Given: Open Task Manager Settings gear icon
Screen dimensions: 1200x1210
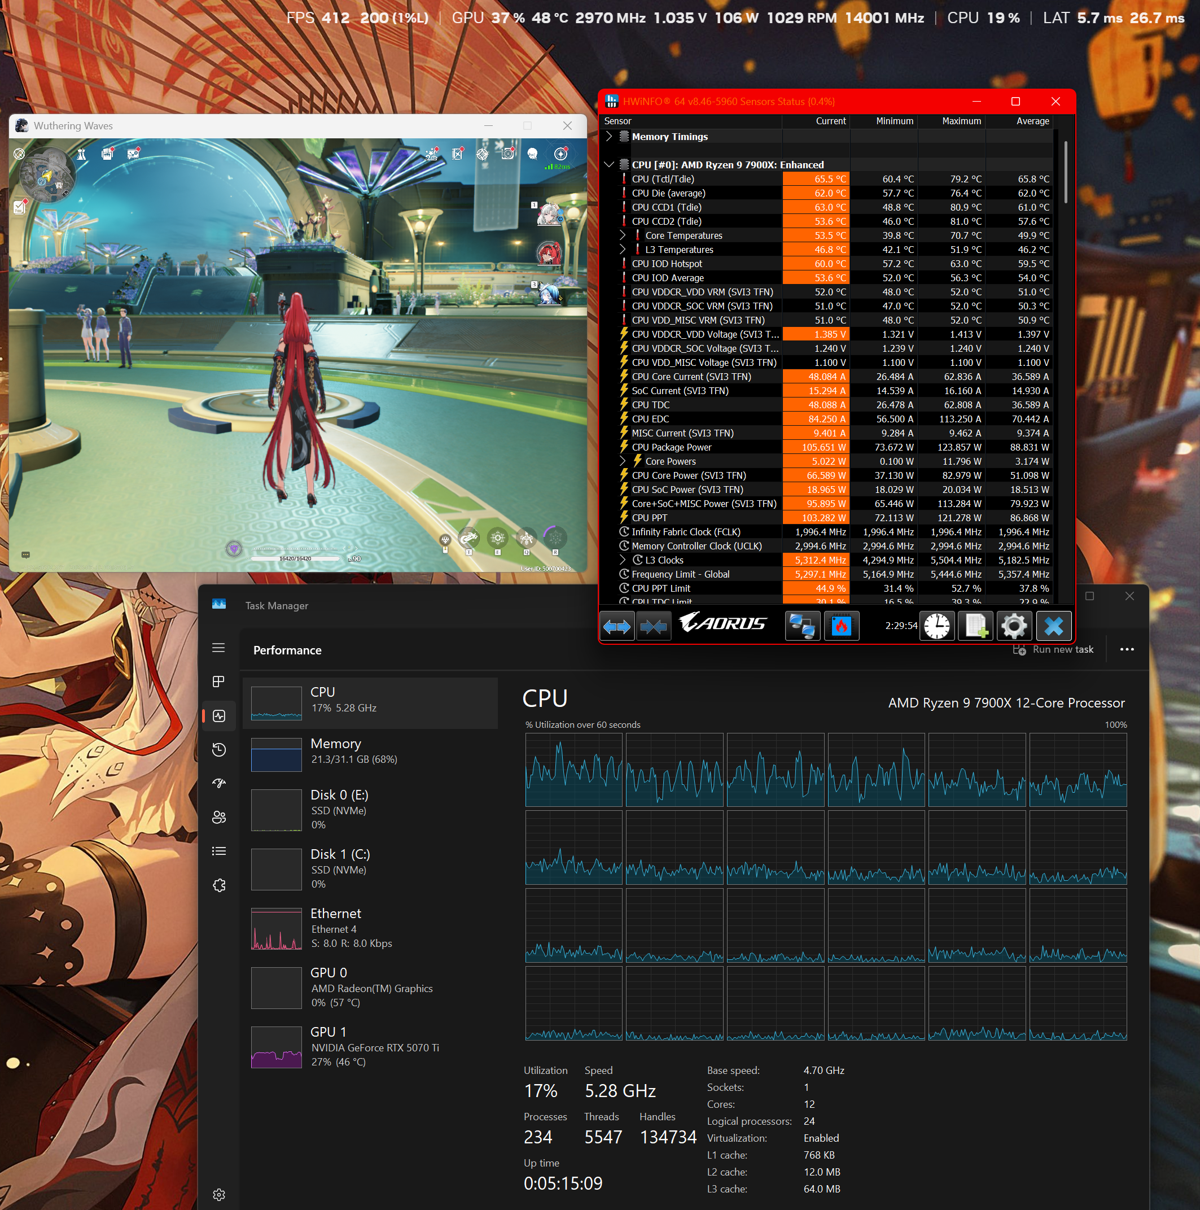Looking at the screenshot, I should pyautogui.click(x=218, y=1194).
